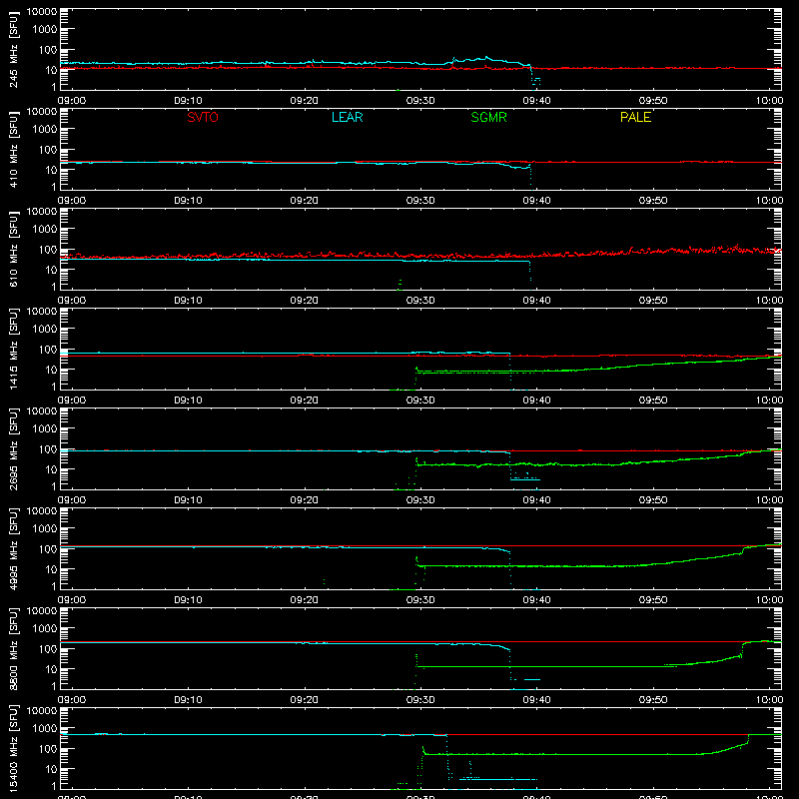Click the 09:30 tick under the 8800 MHz plot
The height and width of the screenshot is (799, 799).
pyautogui.click(x=420, y=700)
